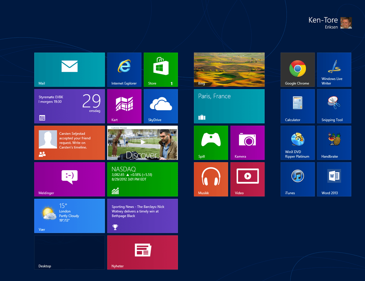365x281 pixels.
Task: Open the Snipping Tool tile
Action: pyautogui.click(x=334, y=106)
